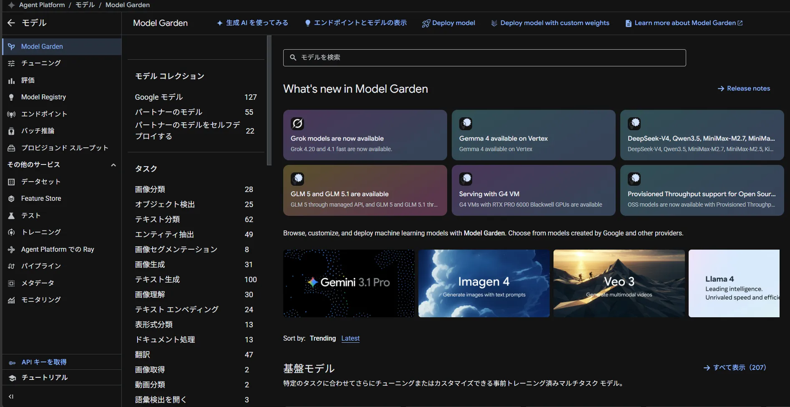
Task: Click the テスト flask icon
Action: click(x=11, y=216)
